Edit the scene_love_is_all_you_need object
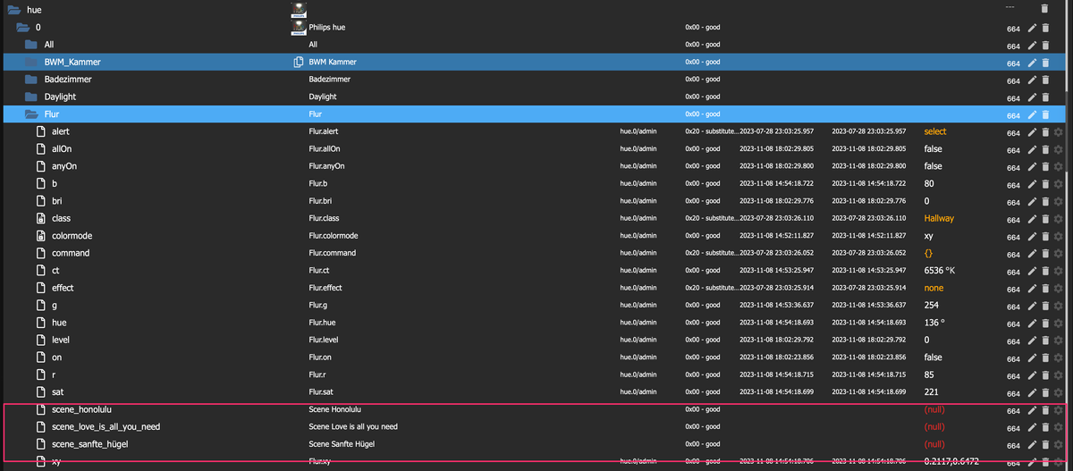The height and width of the screenshot is (471, 1073). (x=1032, y=428)
